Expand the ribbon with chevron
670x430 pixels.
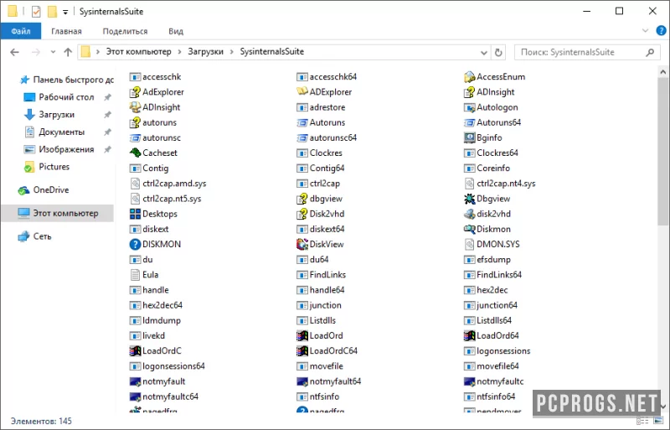tap(645, 31)
